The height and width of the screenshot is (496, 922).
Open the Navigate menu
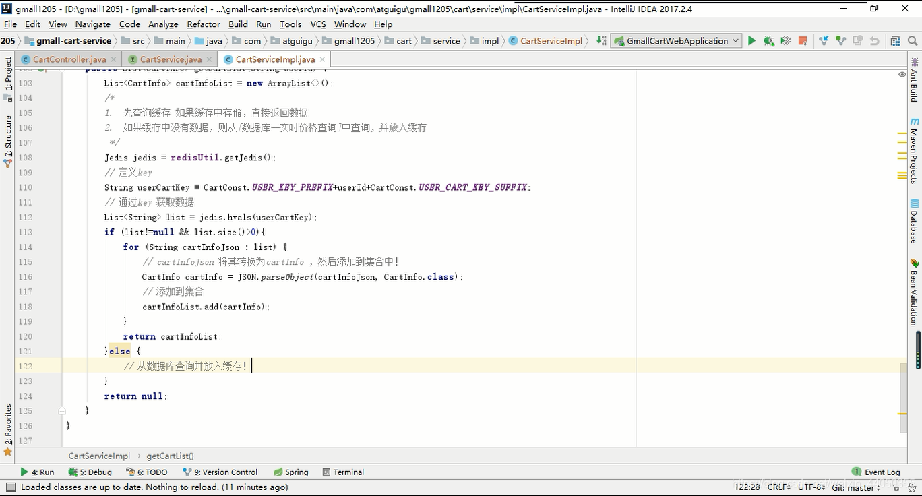[92, 24]
